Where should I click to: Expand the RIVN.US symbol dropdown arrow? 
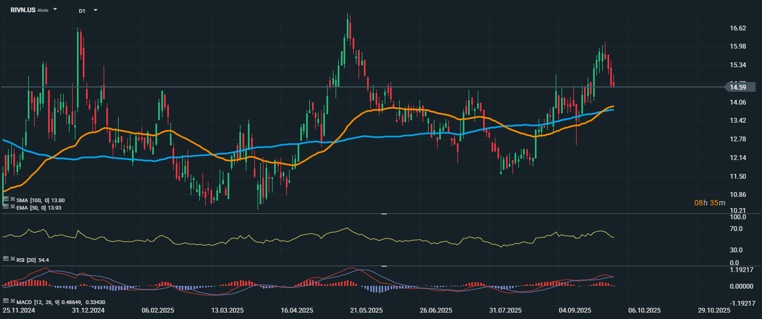(55, 10)
